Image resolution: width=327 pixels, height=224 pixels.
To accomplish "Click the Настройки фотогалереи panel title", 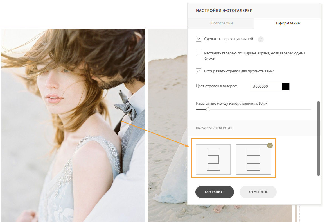I will (x=224, y=10).
